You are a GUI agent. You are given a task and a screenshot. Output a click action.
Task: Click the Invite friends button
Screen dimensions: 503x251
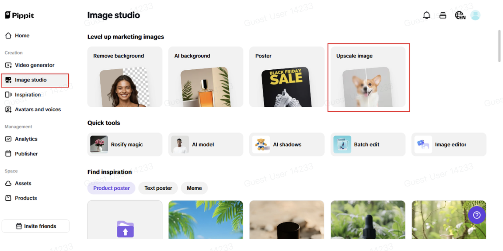tap(36, 226)
